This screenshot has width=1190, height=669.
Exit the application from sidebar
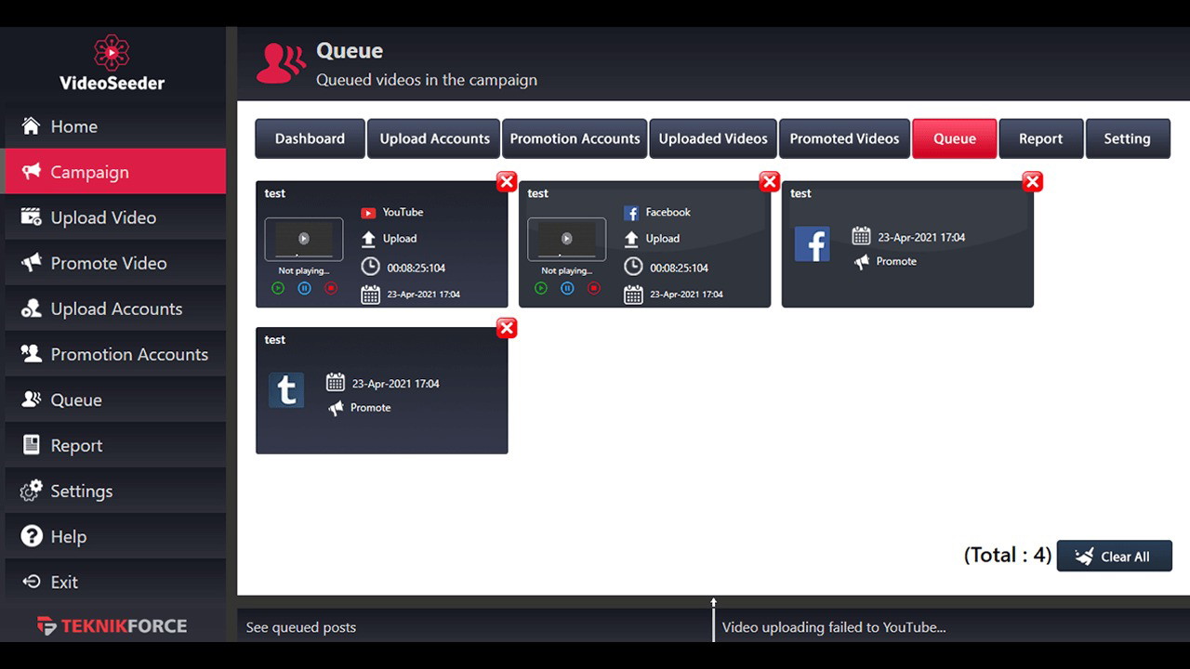[64, 582]
